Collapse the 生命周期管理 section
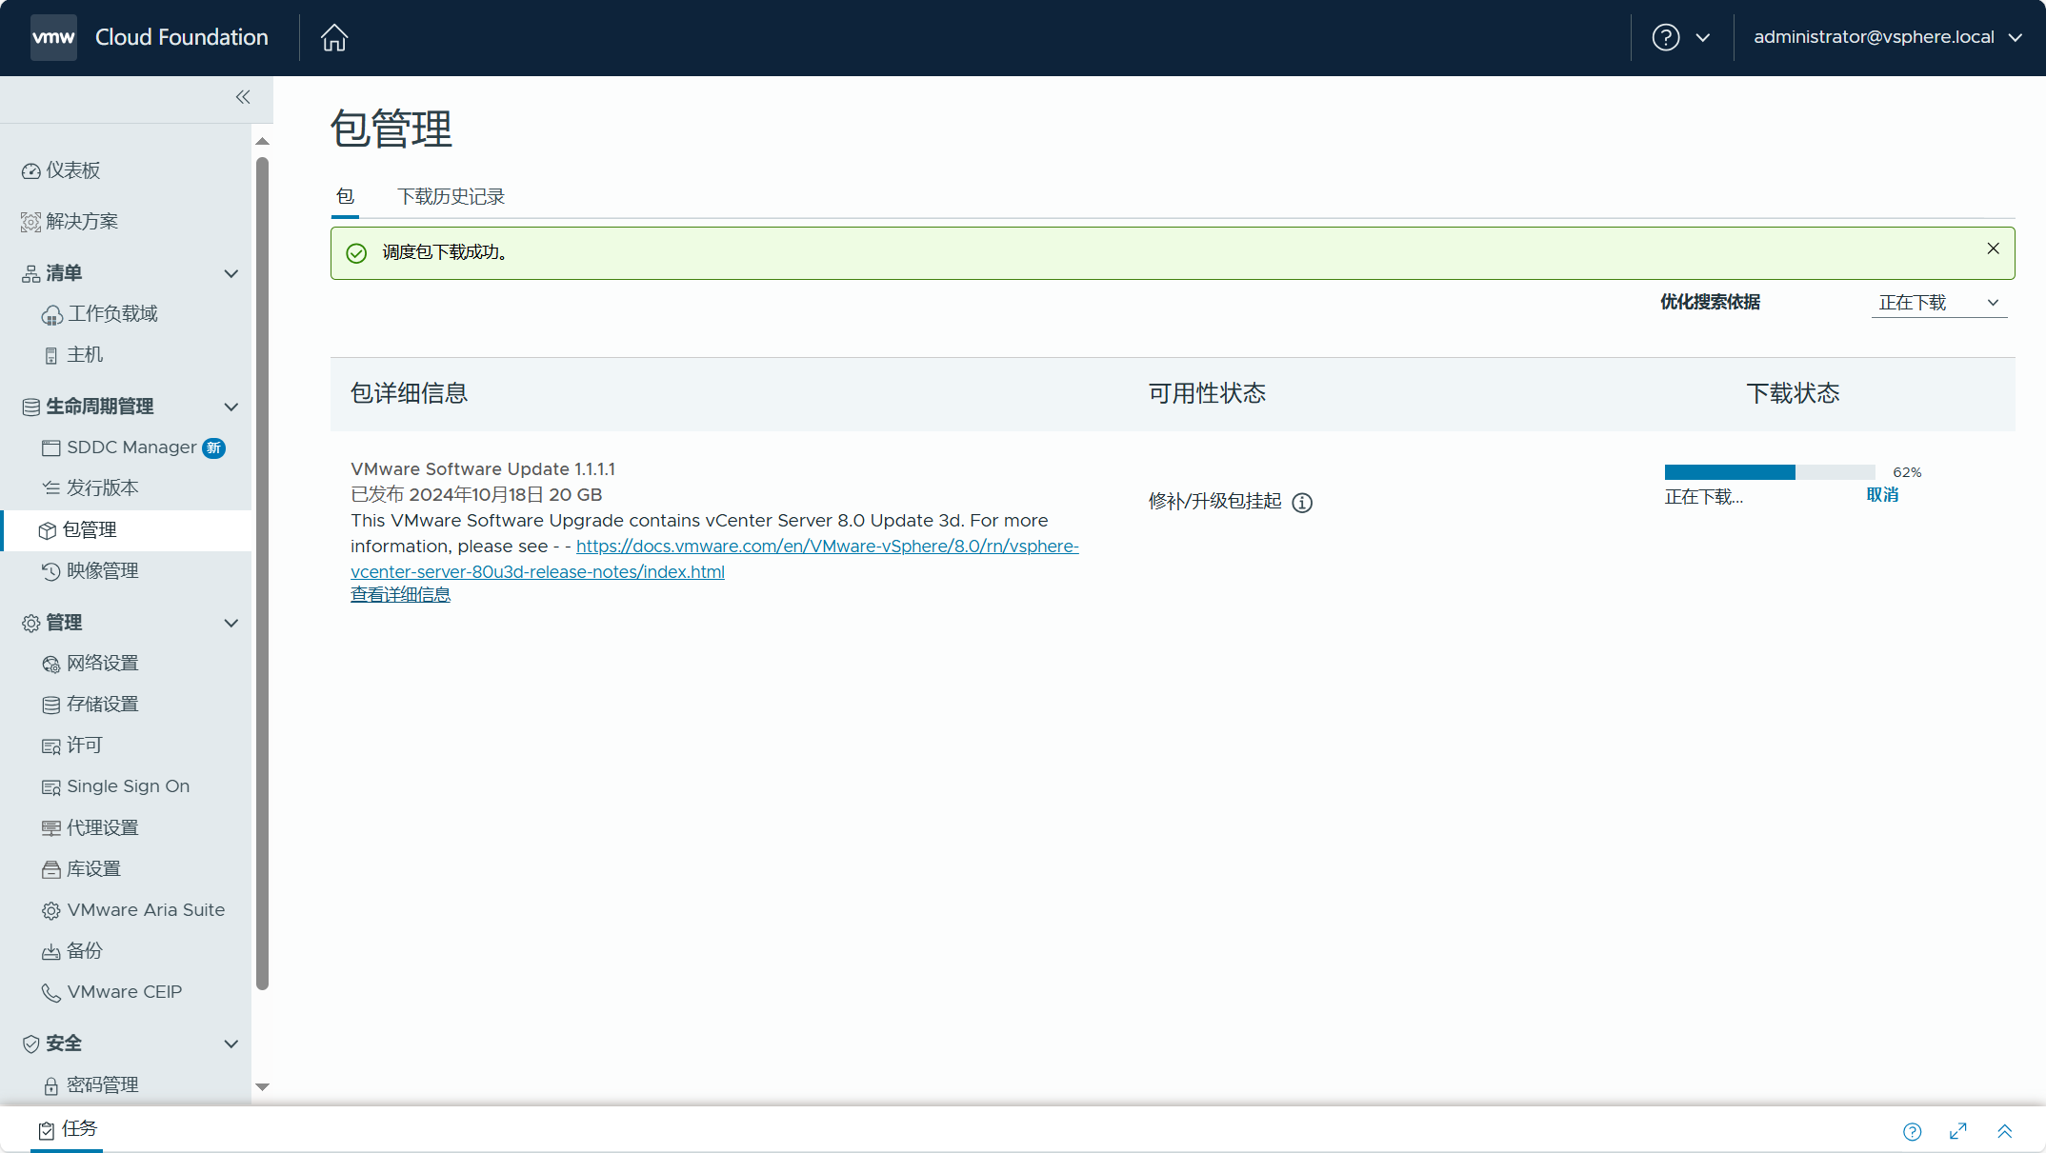The height and width of the screenshot is (1153, 2046). coord(231,407)
